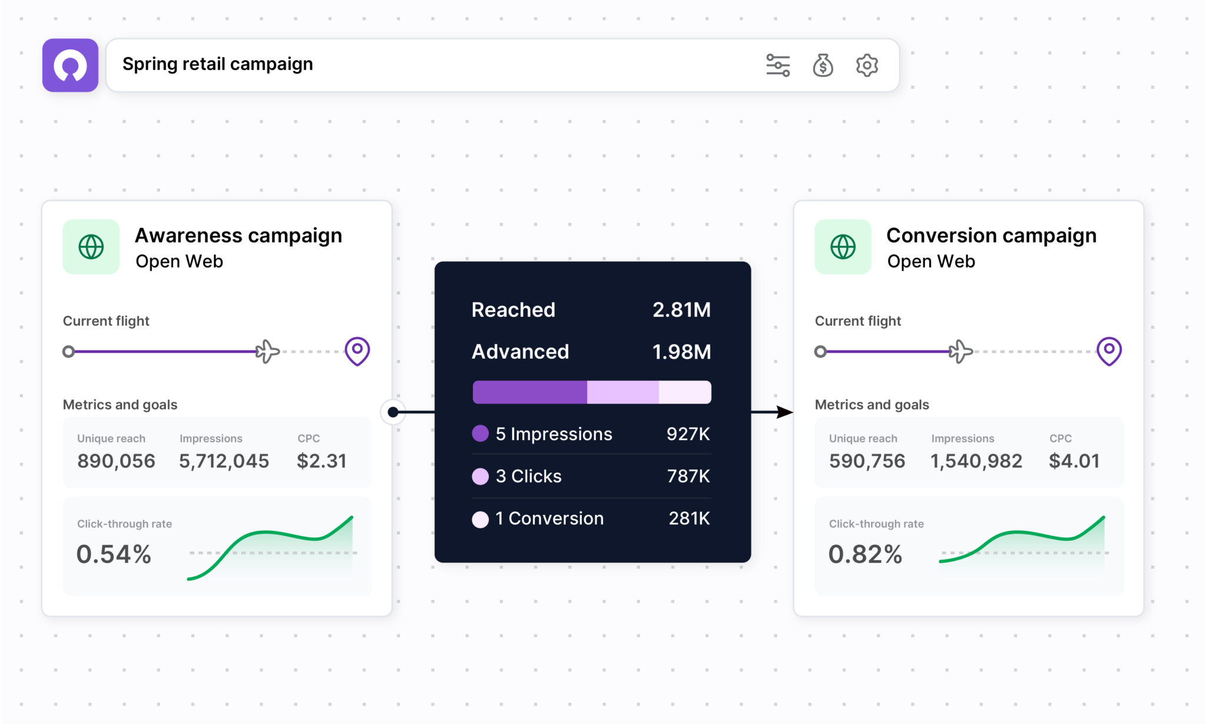The height and width of the screenshot is (724, 1206).
Task: Select the 1 Conversion legend row
Action: [591, 518]
